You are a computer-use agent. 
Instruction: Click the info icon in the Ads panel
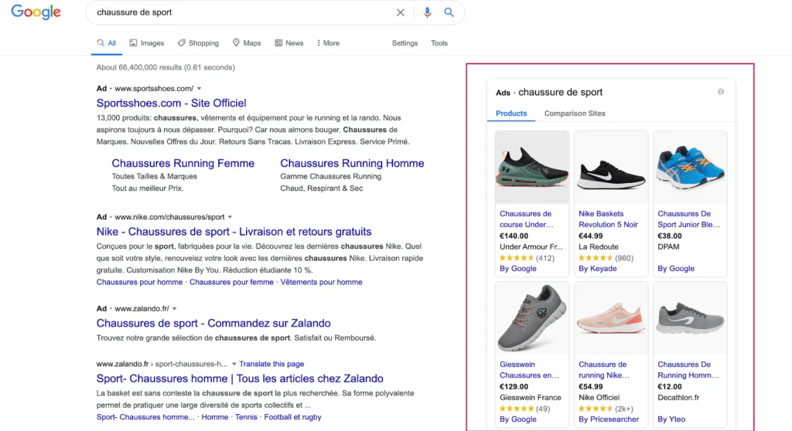721,92
